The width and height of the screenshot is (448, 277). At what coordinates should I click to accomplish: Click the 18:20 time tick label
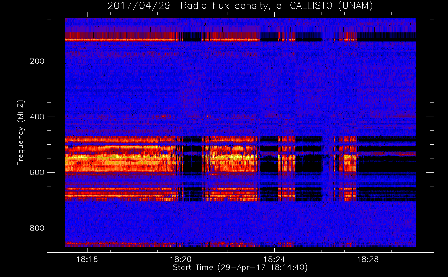pos(181,260)
